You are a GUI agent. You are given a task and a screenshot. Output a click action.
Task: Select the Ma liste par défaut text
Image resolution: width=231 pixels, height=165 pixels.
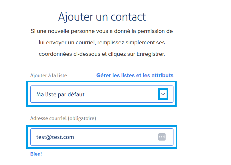tap(60, 94)
